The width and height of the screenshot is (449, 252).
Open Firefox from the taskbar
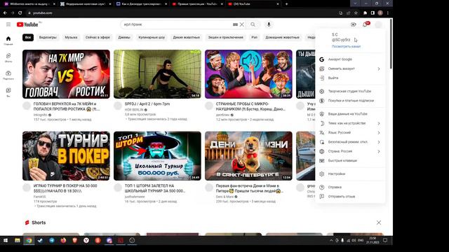[x=63, y=240]
